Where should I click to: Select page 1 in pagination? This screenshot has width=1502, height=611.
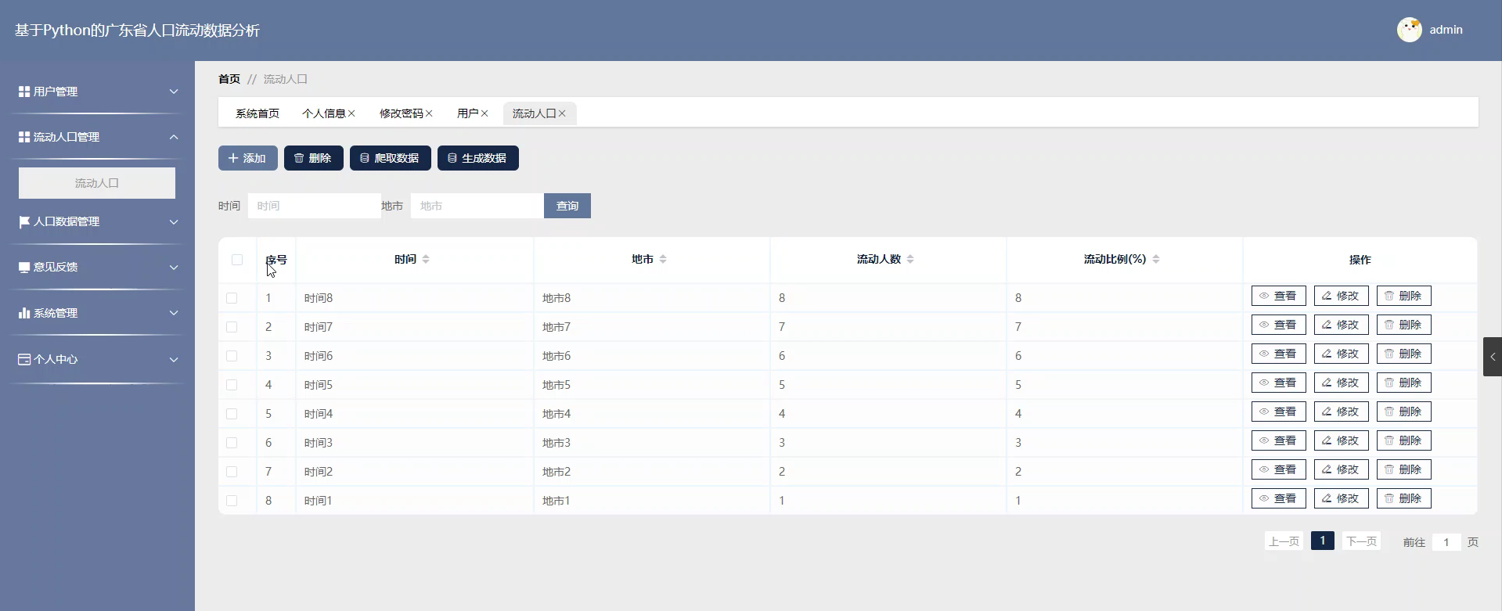pos(1323,541)
